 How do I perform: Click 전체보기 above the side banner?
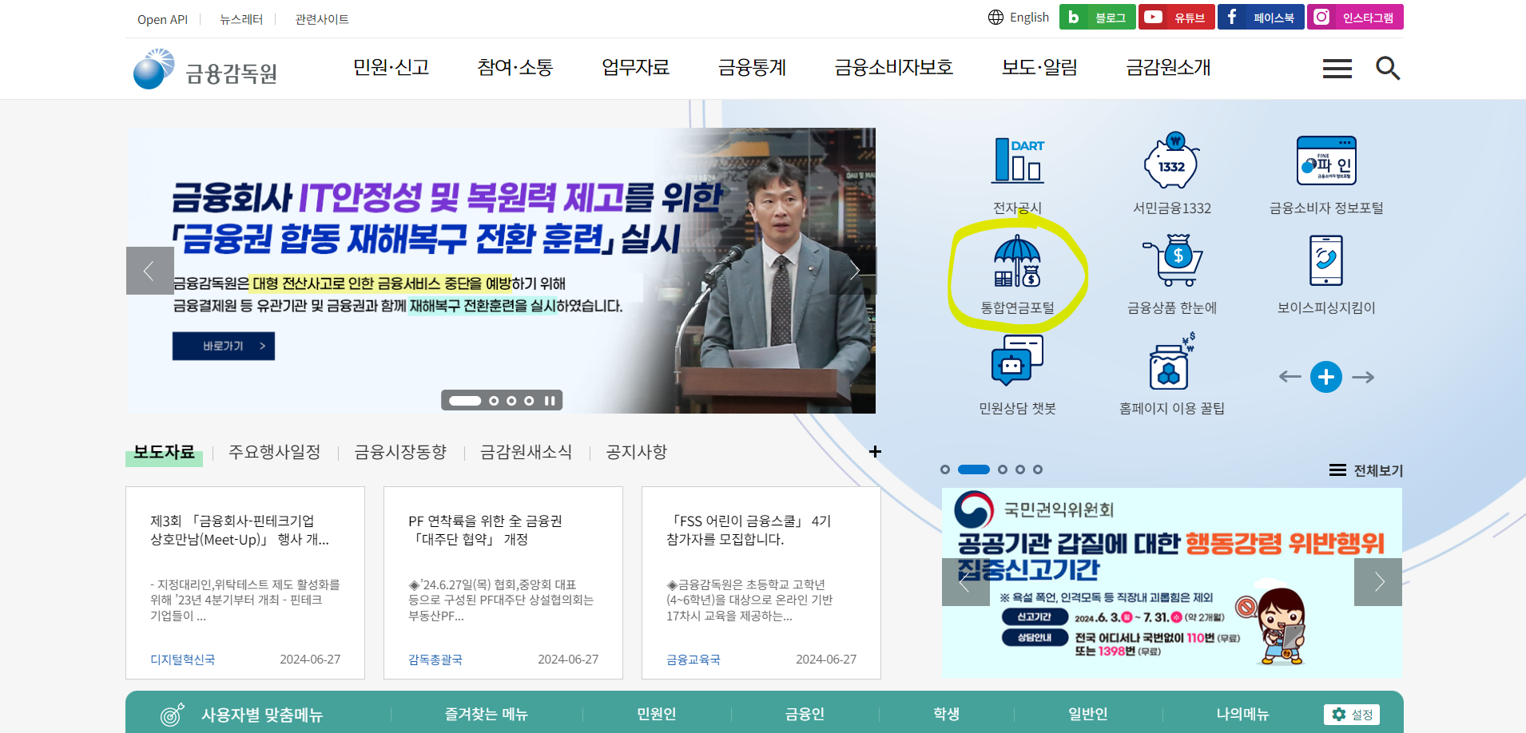[1366, 470]
